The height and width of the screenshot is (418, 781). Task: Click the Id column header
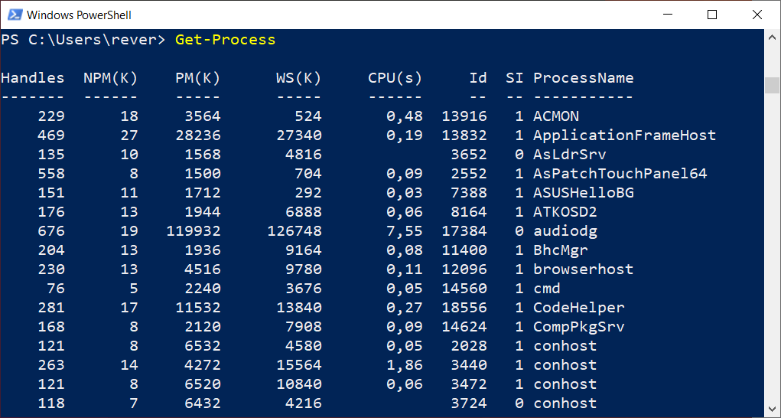tap(478, 78)
